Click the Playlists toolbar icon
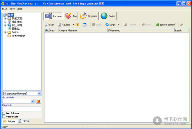The image size is (192, 129). [x=64, y=25]
